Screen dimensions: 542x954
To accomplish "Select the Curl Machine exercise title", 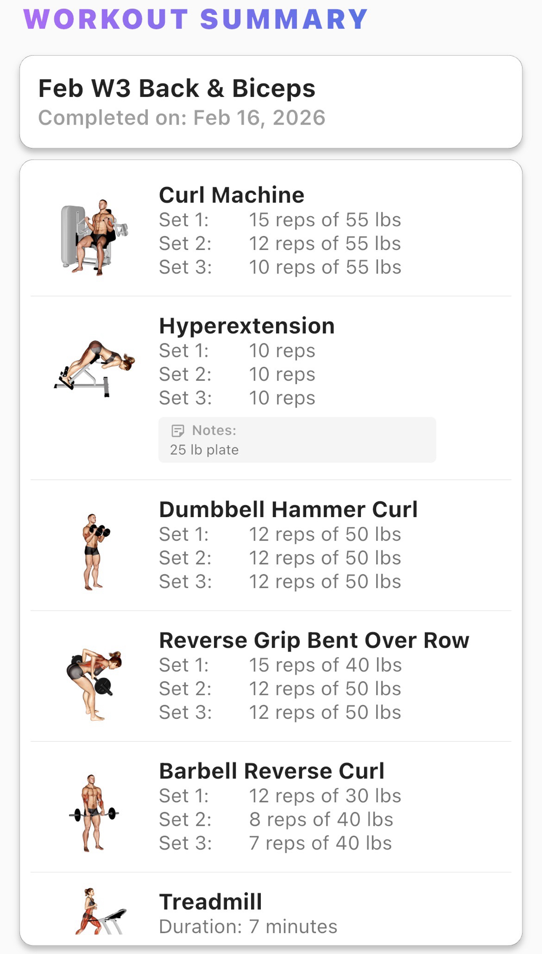I will [232, 195].
